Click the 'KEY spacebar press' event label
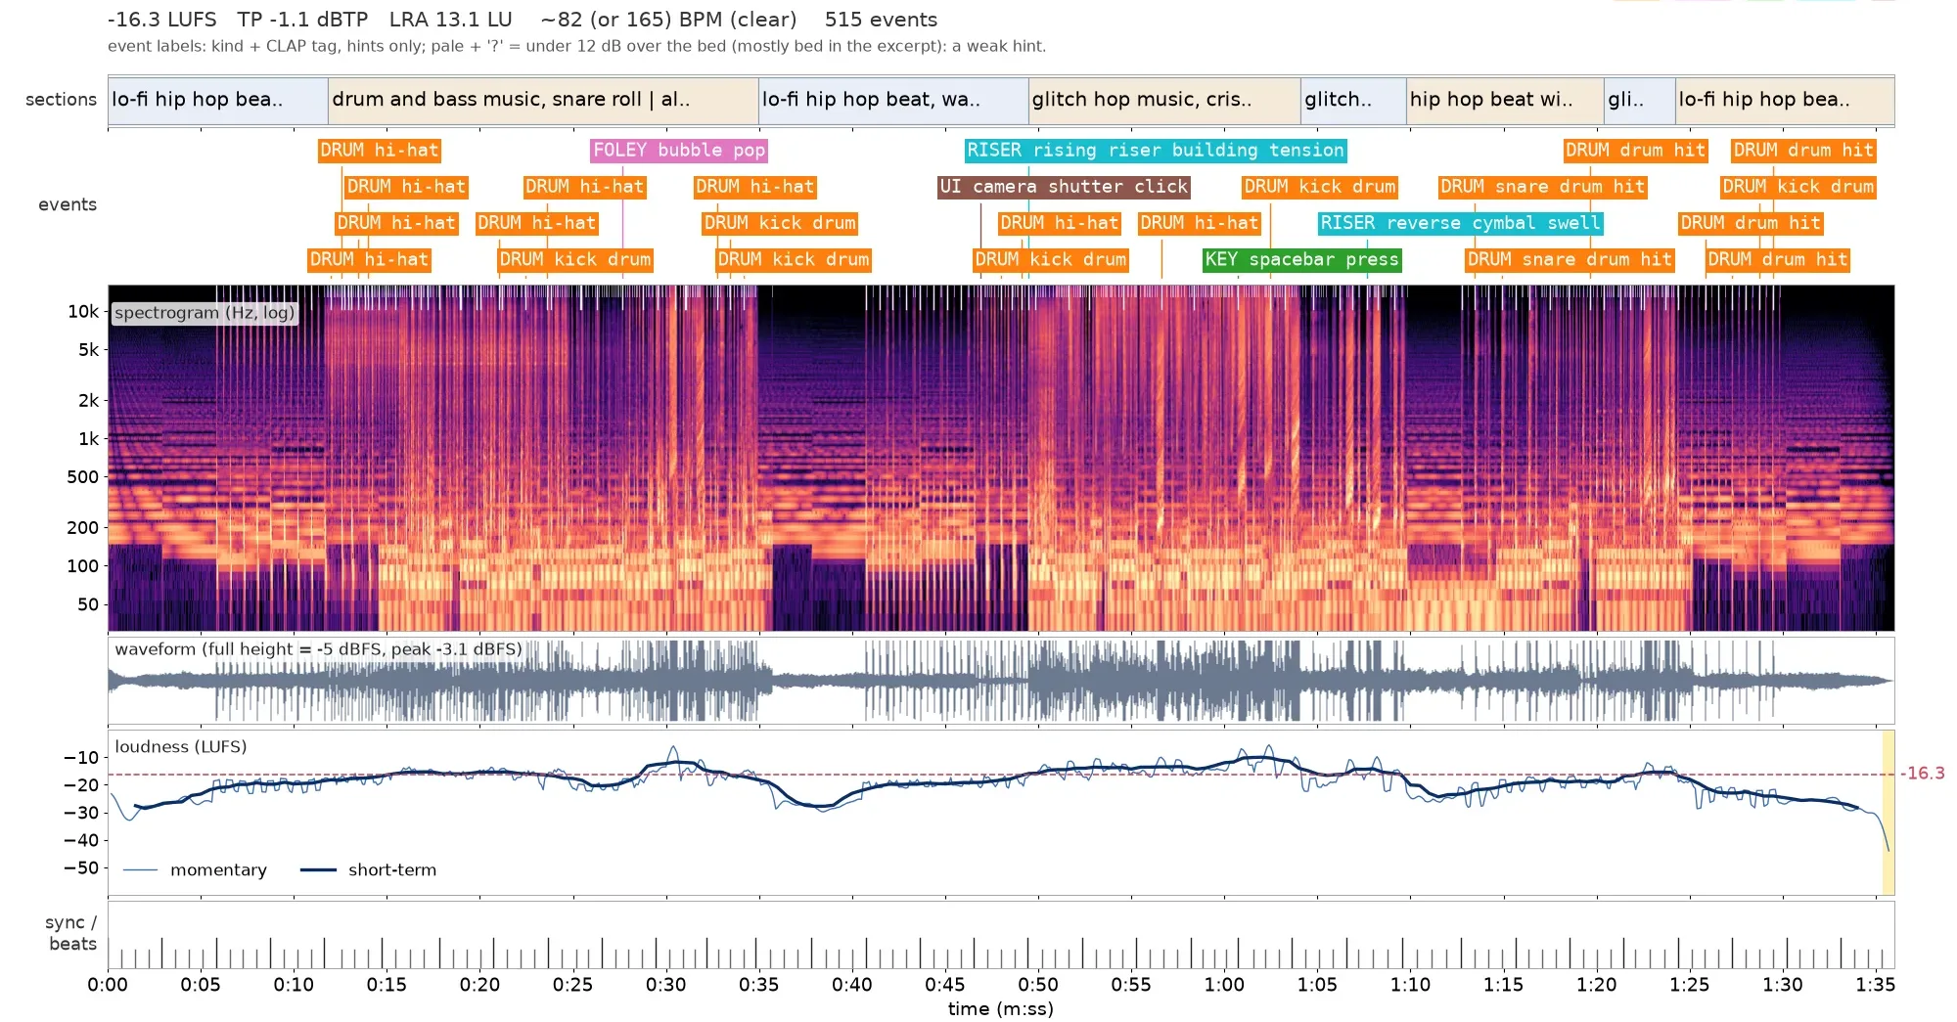This screenshot has height=1022, width=1957. [x=1302, y=260]
